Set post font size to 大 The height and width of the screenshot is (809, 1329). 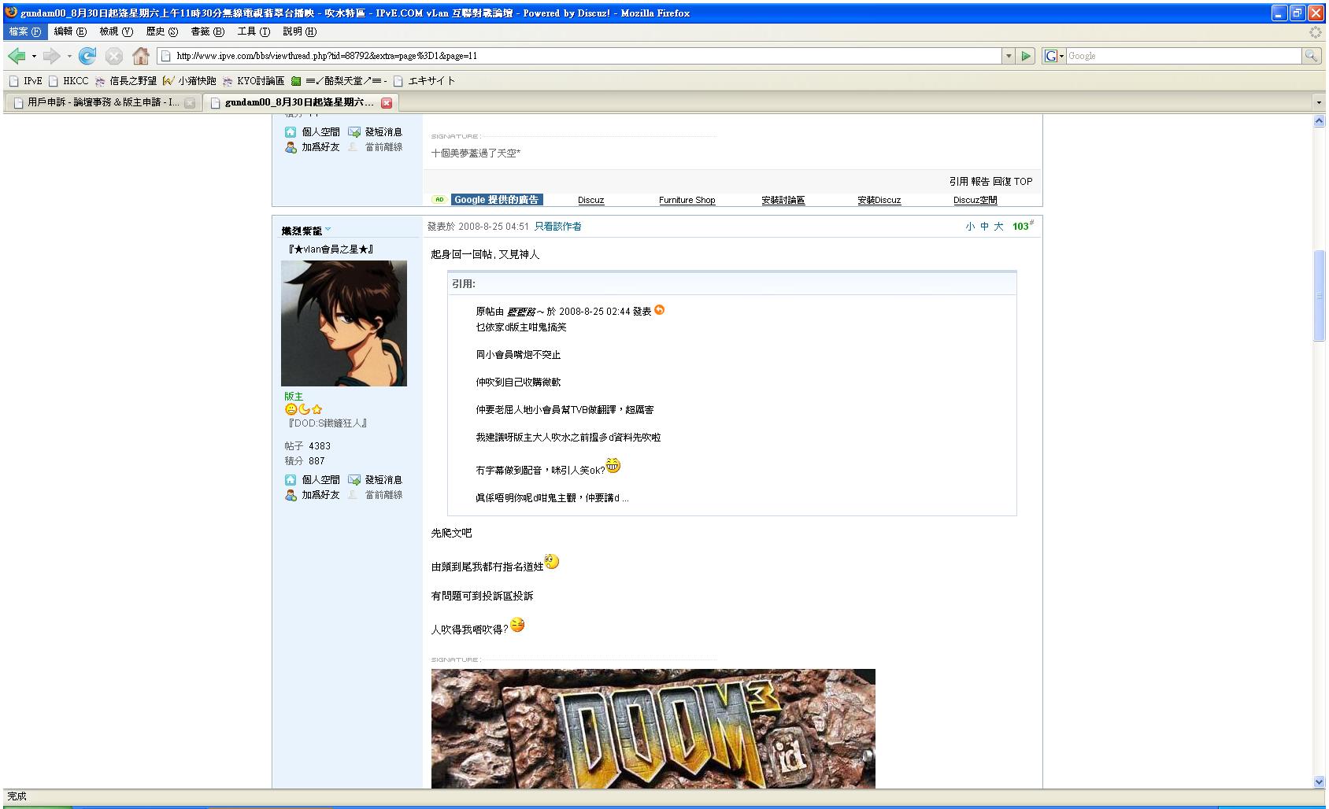[998, 227]
